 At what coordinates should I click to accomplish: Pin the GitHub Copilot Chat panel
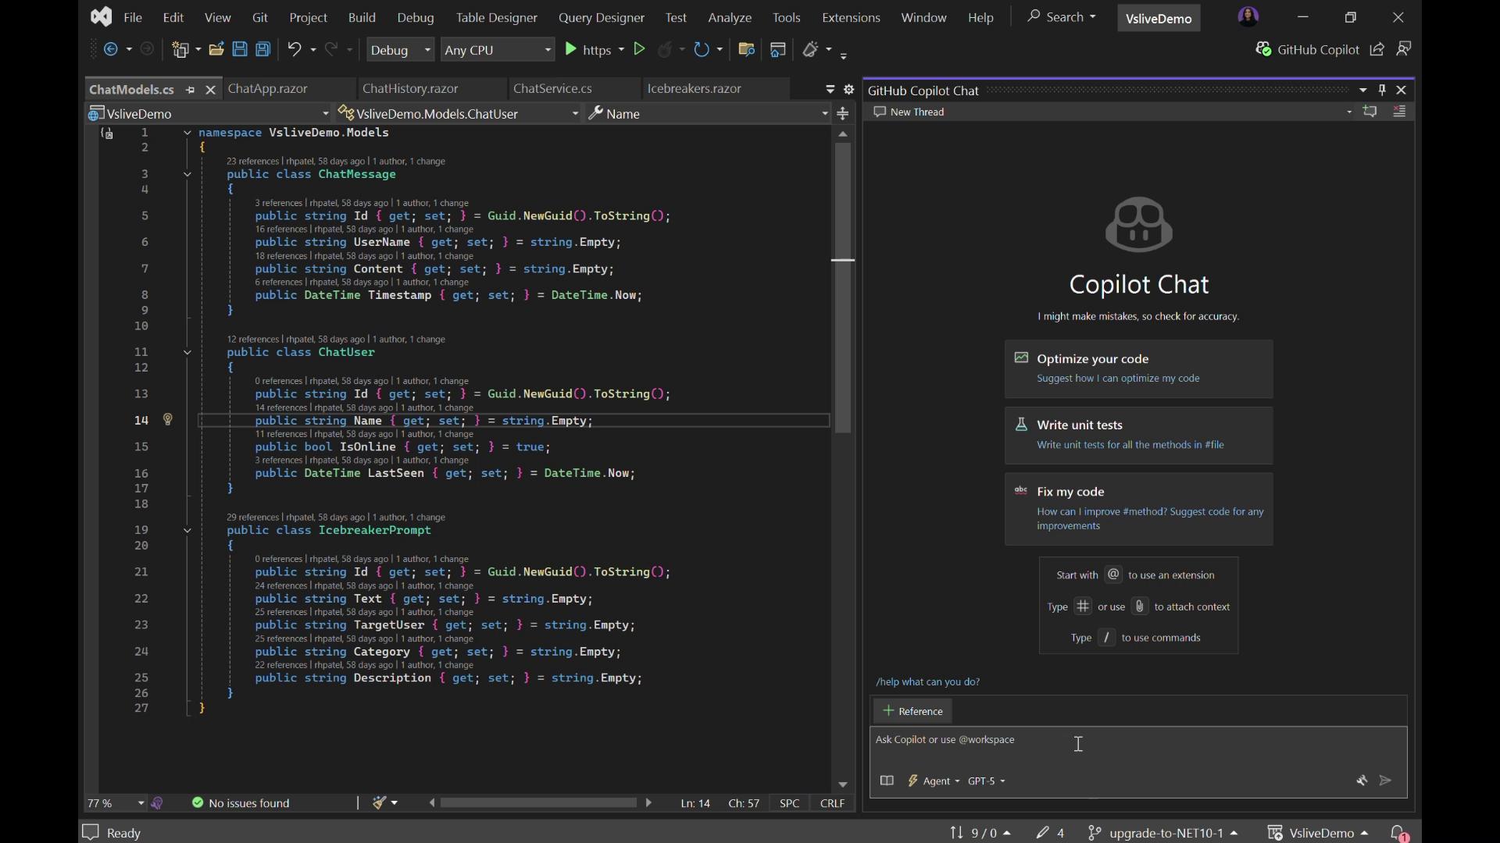point(1382,90)
